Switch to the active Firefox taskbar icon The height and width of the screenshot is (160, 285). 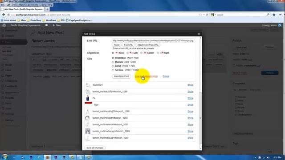click(x=47, y=157)
